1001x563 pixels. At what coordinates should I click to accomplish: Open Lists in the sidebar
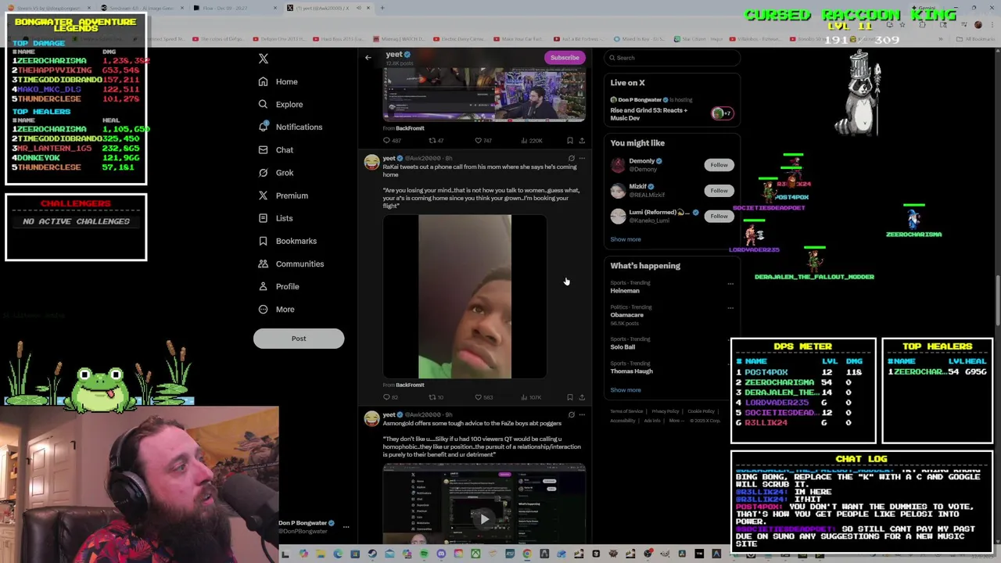point(275,218)
